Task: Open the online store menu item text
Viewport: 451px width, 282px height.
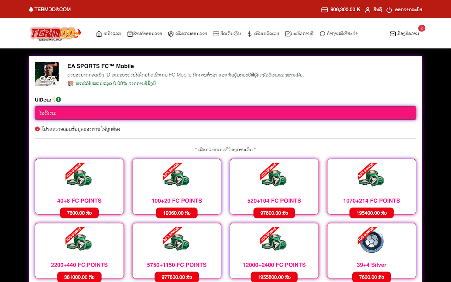Action: click(x=148, y=34)
